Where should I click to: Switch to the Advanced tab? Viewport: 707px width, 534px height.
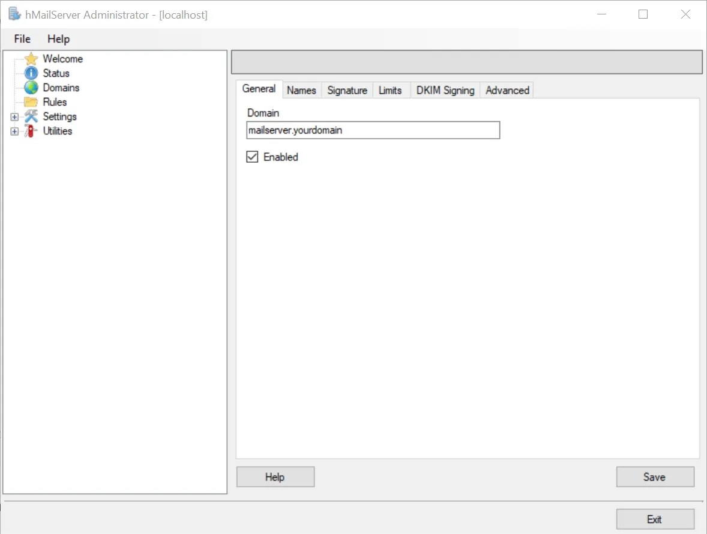pyautogui.click(x=507, y=90)
